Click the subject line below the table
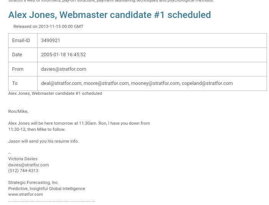269x205 pixels. tap(55, 93)
